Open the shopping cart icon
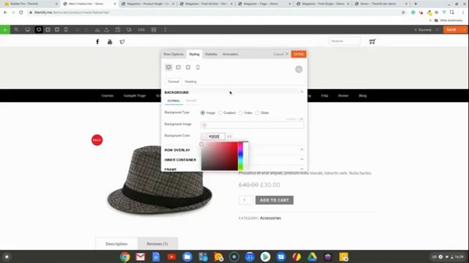This screenshot has width=469, height=263. tap(372, 41)
